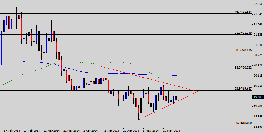Click the 22.250 price axis label
This screenshot has height=133, width=264.
(258, 4)
